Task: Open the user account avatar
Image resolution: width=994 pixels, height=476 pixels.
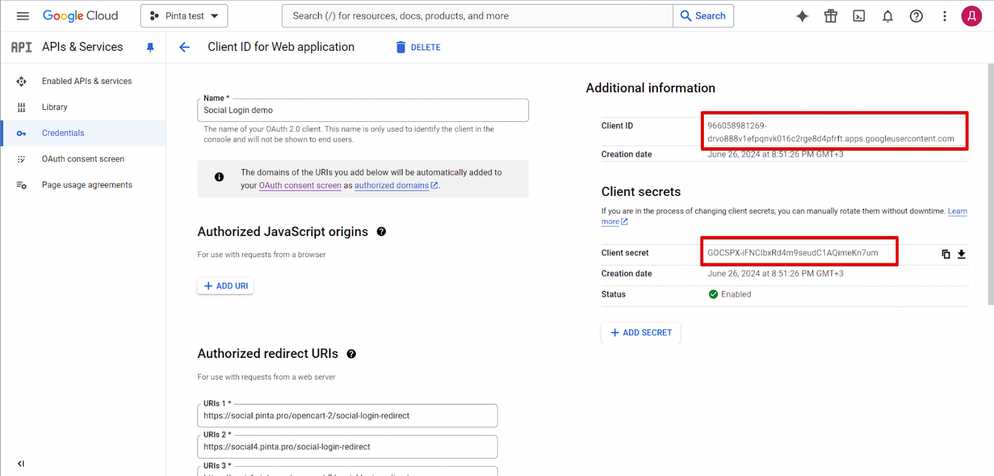Action: [972, 16]
